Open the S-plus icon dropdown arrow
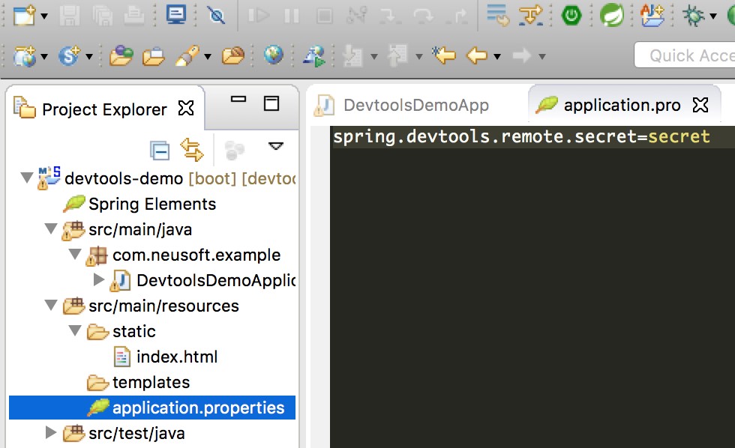The width and height of the screenshot is (735, 448). (89, 57)
